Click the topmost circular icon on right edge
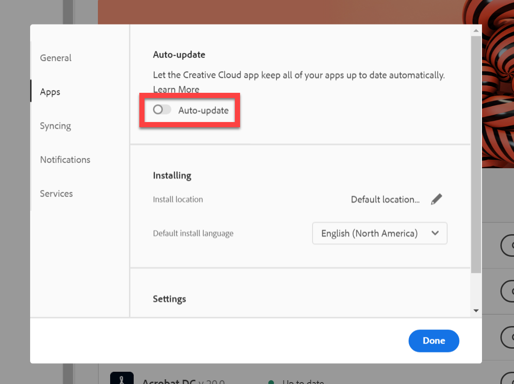This screenshot has height=384, width=514. [511, 245]
